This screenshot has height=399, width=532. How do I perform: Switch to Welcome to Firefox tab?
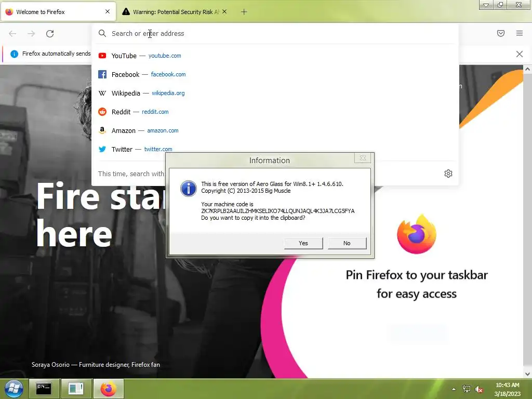click(x=59, y=12)
